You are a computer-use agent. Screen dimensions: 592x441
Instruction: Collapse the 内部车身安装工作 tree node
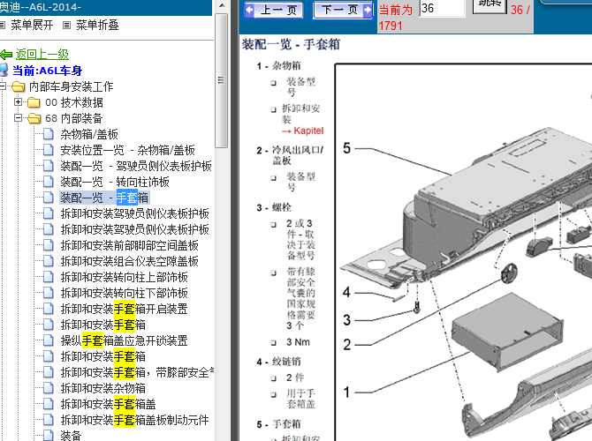[x=3, y=86]
